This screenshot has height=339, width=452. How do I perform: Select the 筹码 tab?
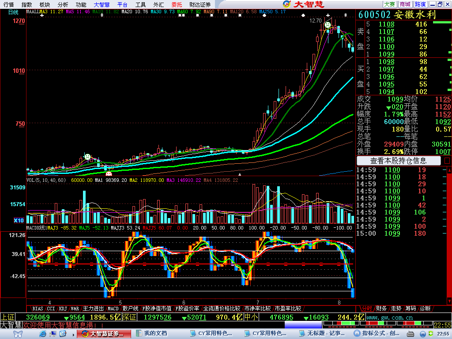(411, 309)
